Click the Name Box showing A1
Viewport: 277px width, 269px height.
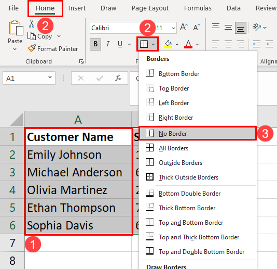coord(25,78)
